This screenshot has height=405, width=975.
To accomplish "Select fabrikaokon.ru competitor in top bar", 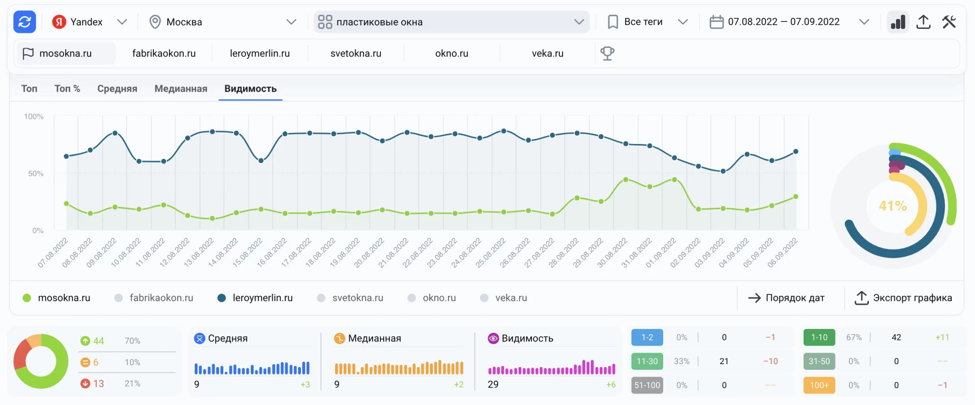I will click(164, 53).
